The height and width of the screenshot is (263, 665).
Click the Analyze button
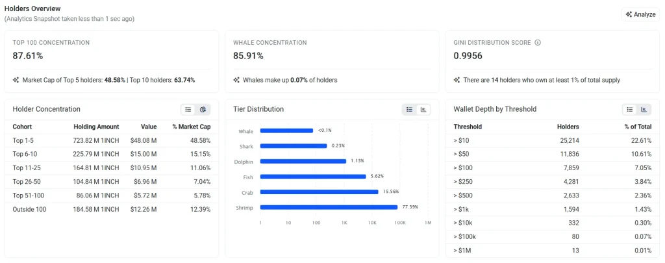point(640,14)
